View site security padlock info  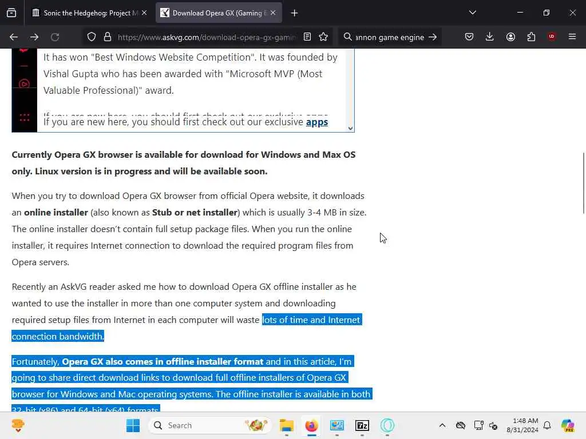108,37
